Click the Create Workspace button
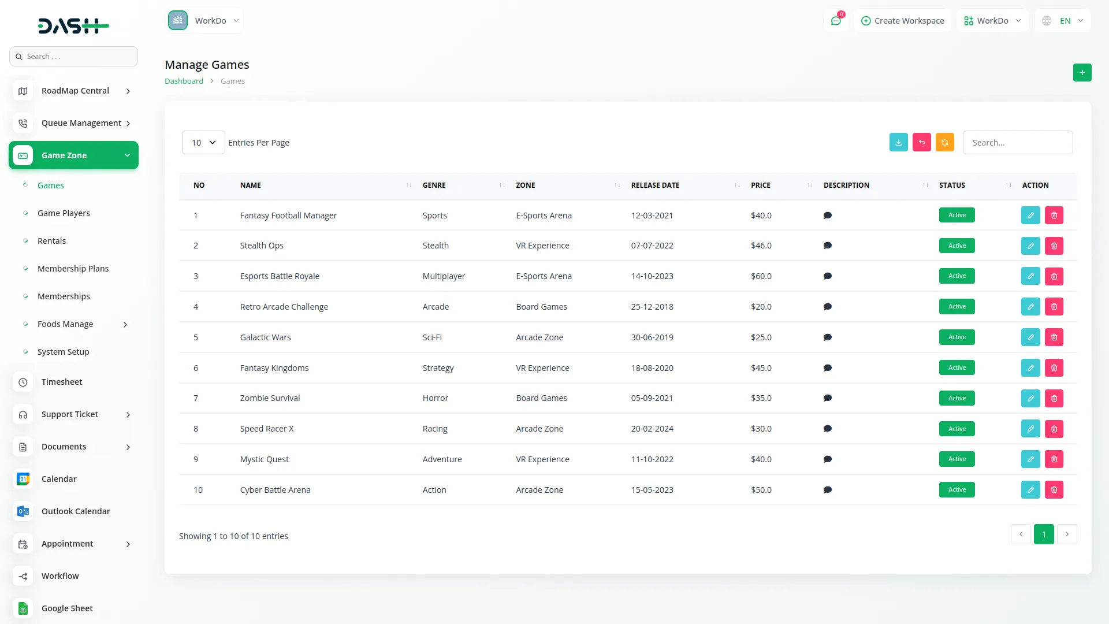 (902, 21)
